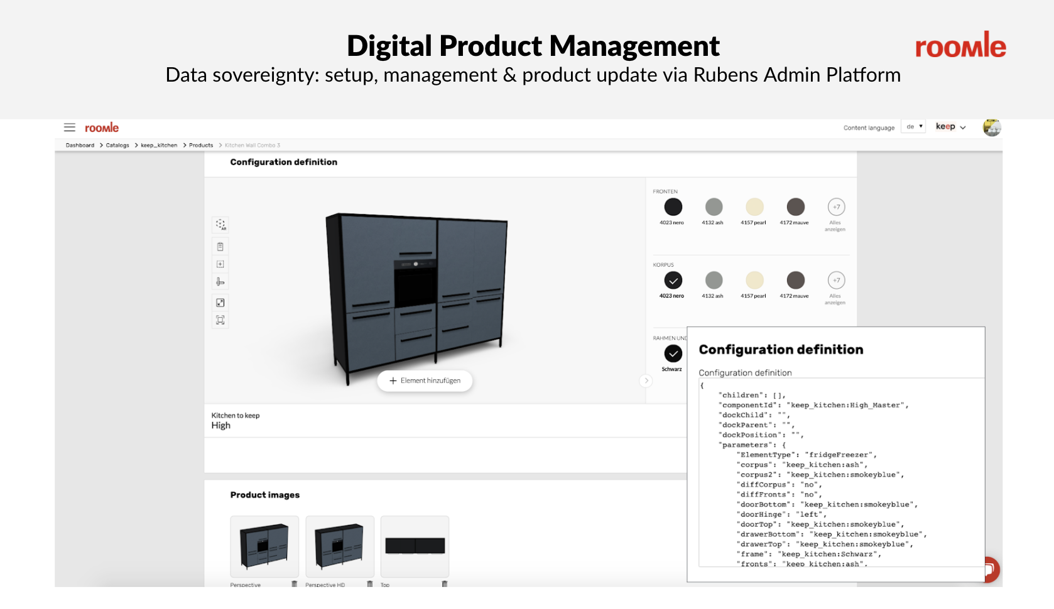Delete the Perspective HD image
Screen dimensions: 1054x609
pos(369,585)
